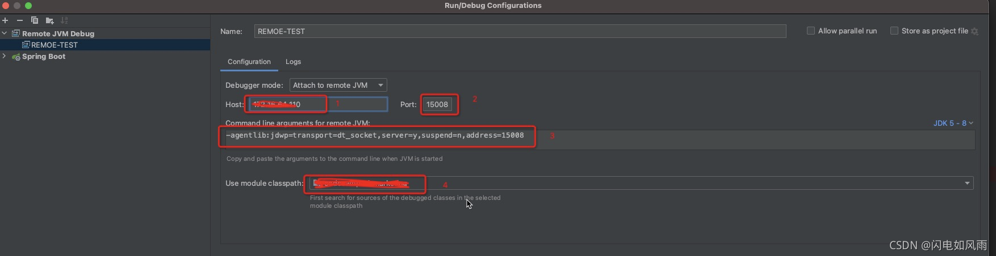Select the Remote JVM Debug node
Viewport: 996px width, 256px height.
coord(58,33)
